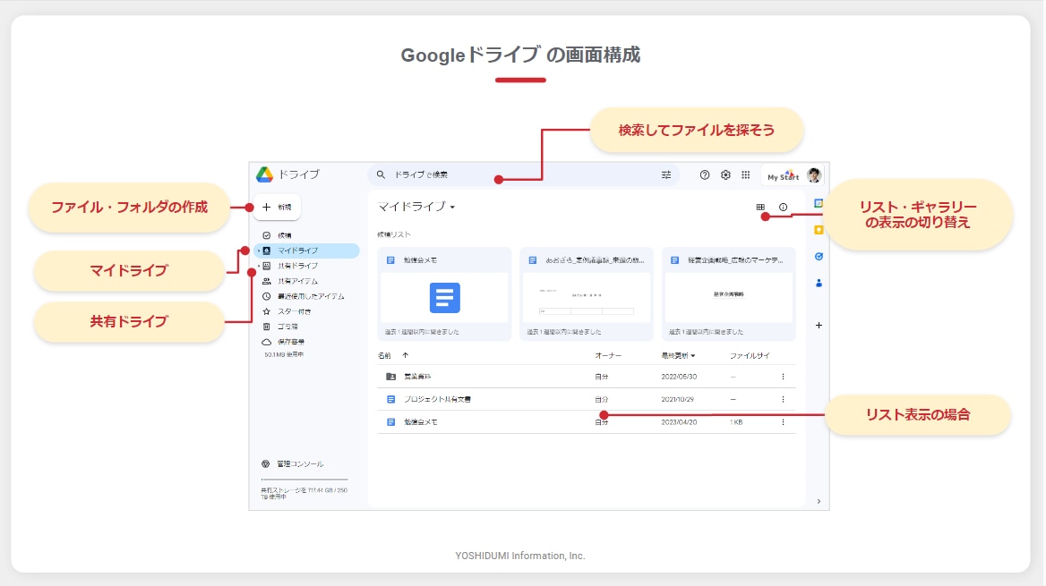Click the ファイルサイズ column header
This screenshot has width=1046, height=586.
[x=750, y=356]
